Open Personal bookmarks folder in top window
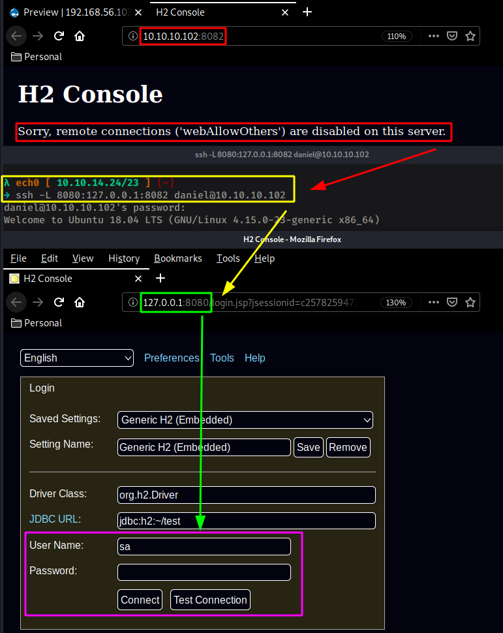Image resolution: width=503 pixels, height=633 pixels. (37, 57)
